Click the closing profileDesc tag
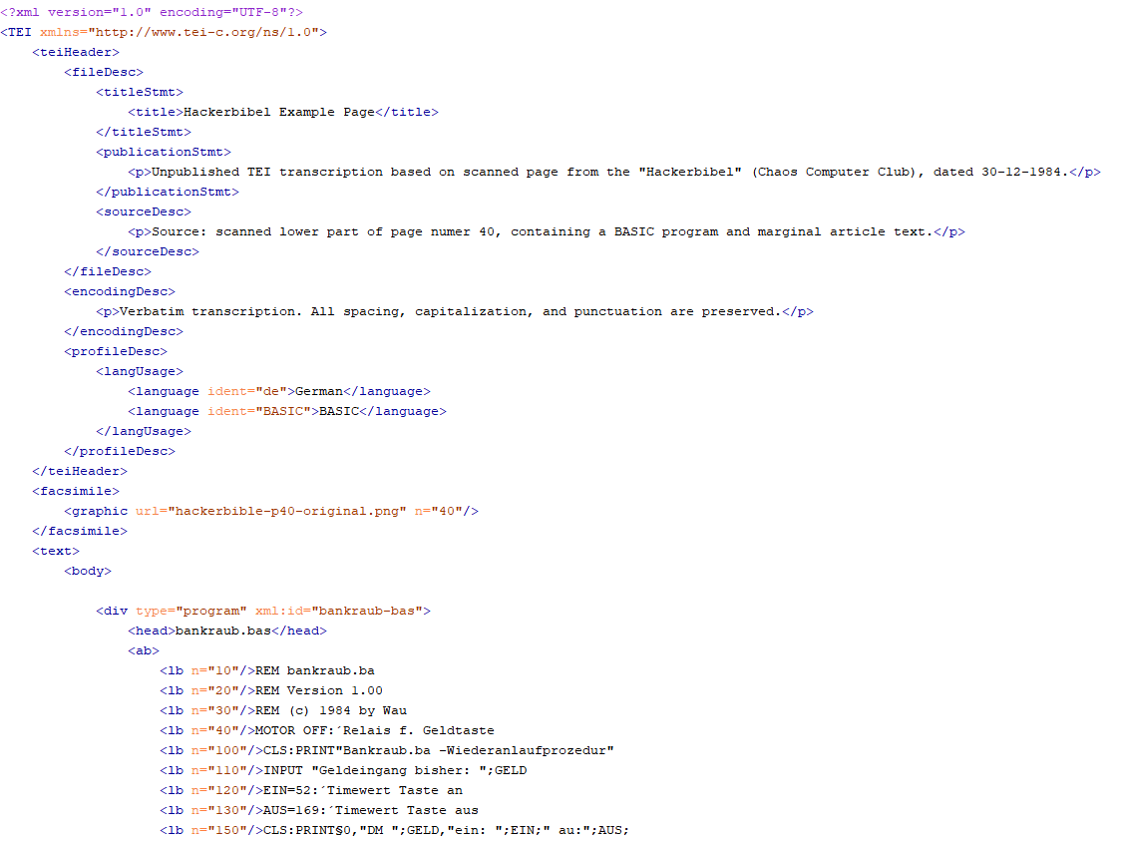 point(120,451)
